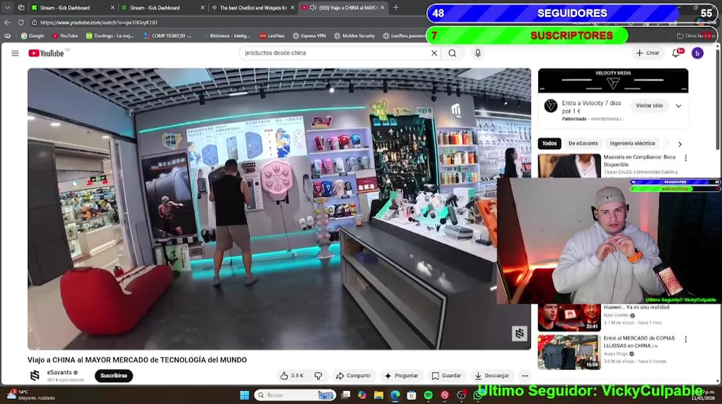This screenshot has height=404, width=722.
Task: Click the Suscribirse button
Action: pos(114,375)
